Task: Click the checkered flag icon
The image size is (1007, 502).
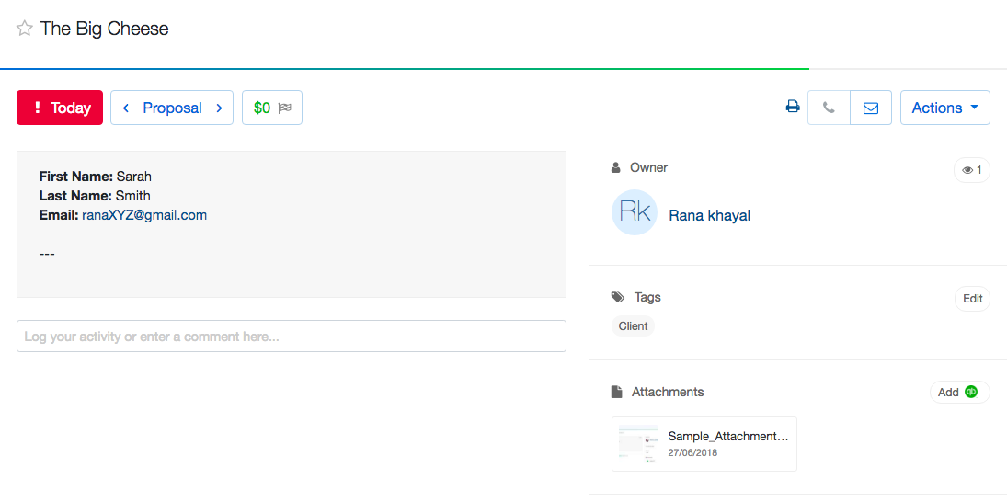Action: [285, 108]
